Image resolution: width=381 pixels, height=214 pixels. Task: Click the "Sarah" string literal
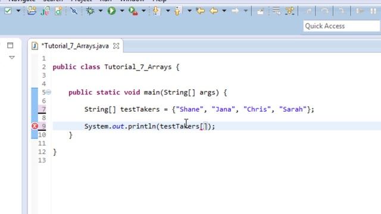click(x=293, y=109)
